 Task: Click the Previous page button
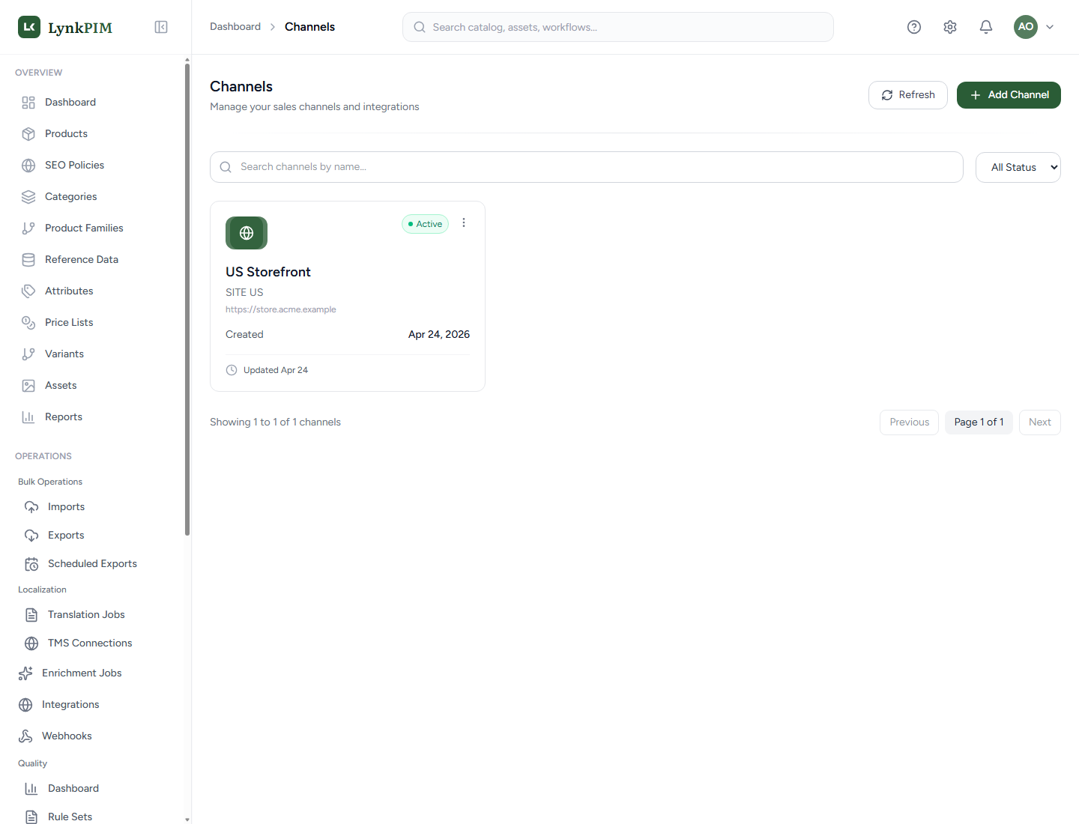click(x=909, y=422)
